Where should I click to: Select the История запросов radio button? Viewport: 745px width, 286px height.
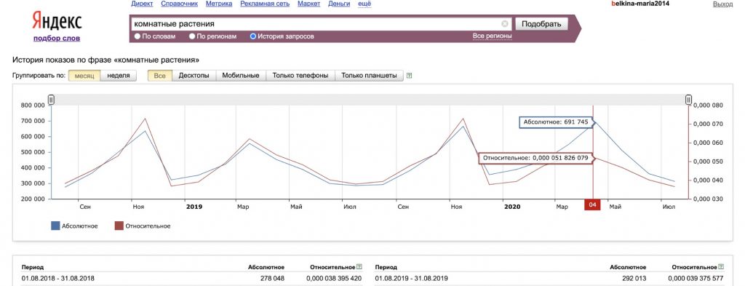252,36
